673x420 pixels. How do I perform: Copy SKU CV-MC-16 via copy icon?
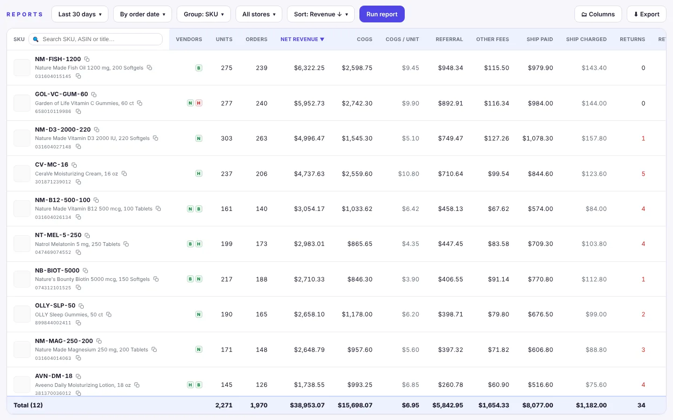pyautogui.click(x=74, y=165)
